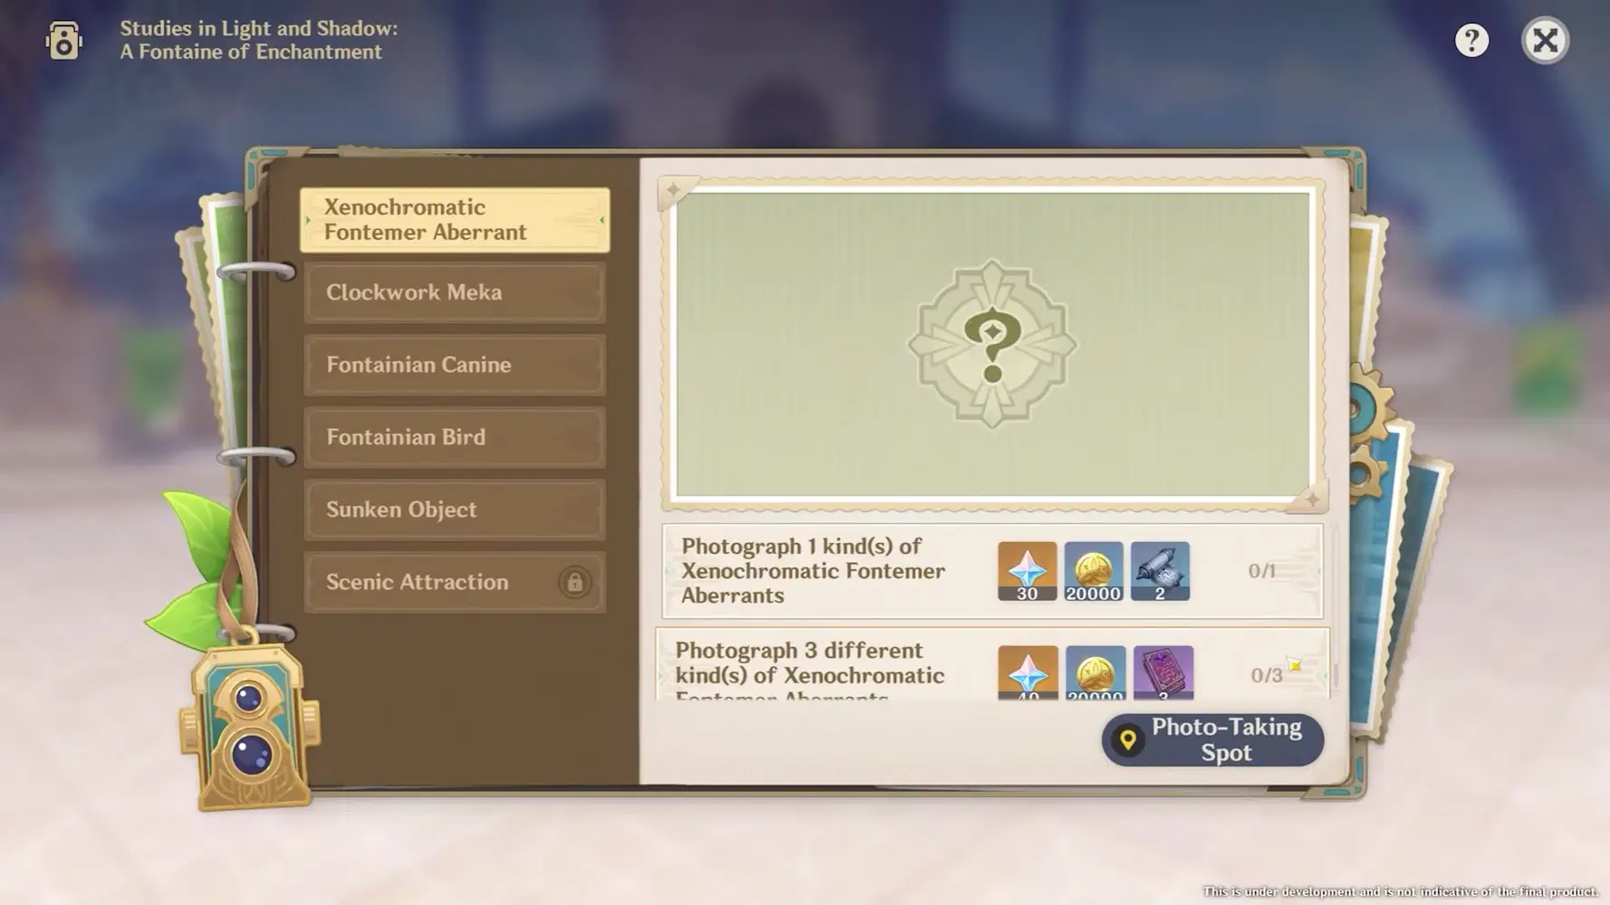Image resolution: width=1610 pixels, height=905 pixels.
Task: Close the event album window
Action: click(x=1545, y=40)
